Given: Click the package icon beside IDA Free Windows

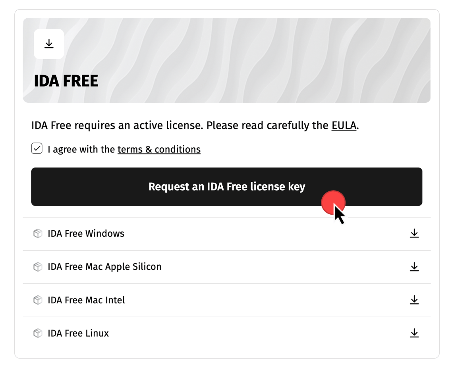Looking at the screenshot, I should (37, 233).
